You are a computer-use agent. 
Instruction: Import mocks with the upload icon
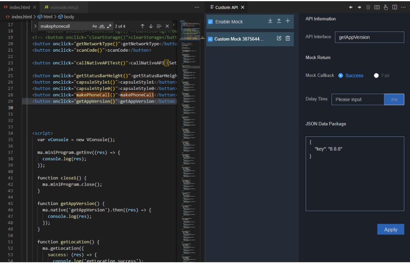[279, 21]
